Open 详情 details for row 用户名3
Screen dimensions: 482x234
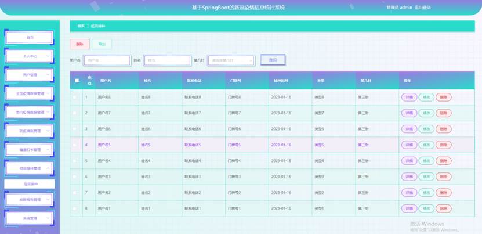409,177
